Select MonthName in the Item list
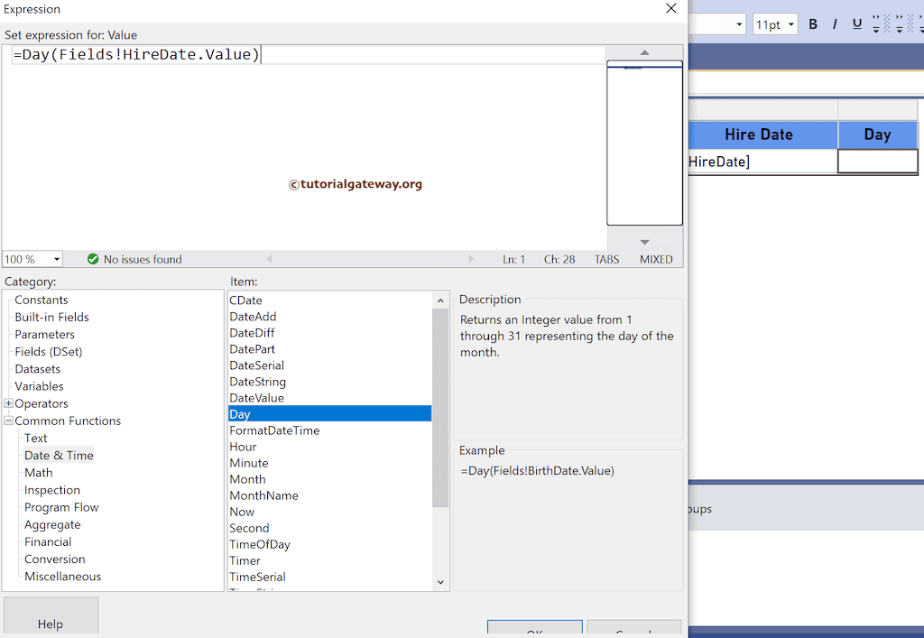 pos(330,495)
